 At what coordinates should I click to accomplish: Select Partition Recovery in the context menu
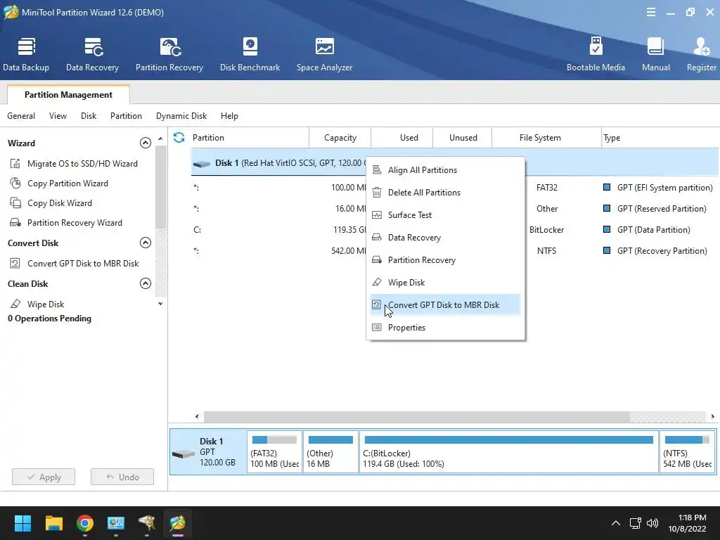tap(445, 260)
